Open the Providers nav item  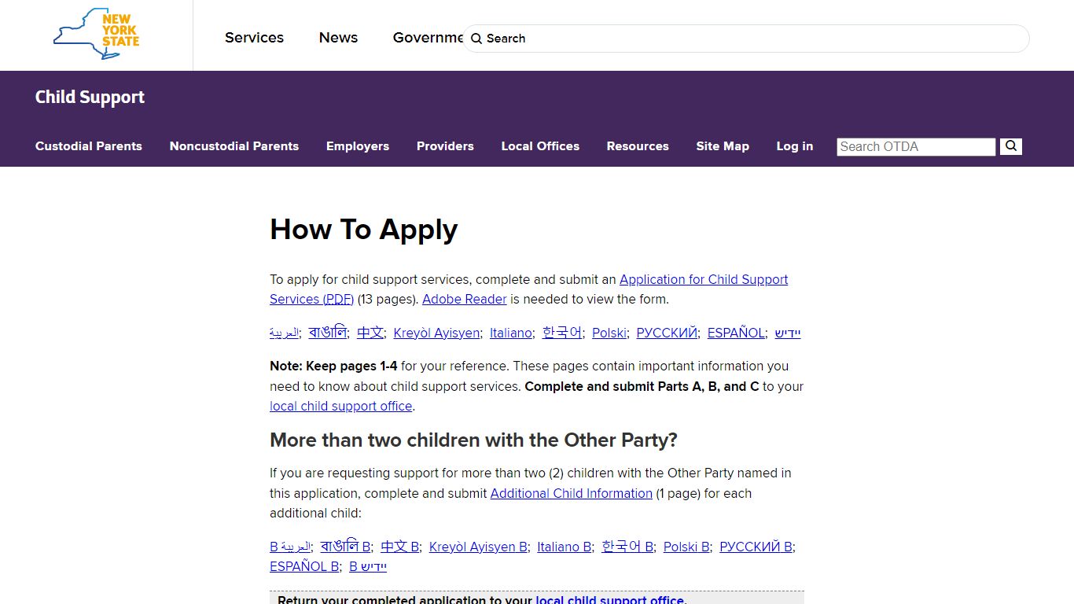445,146
